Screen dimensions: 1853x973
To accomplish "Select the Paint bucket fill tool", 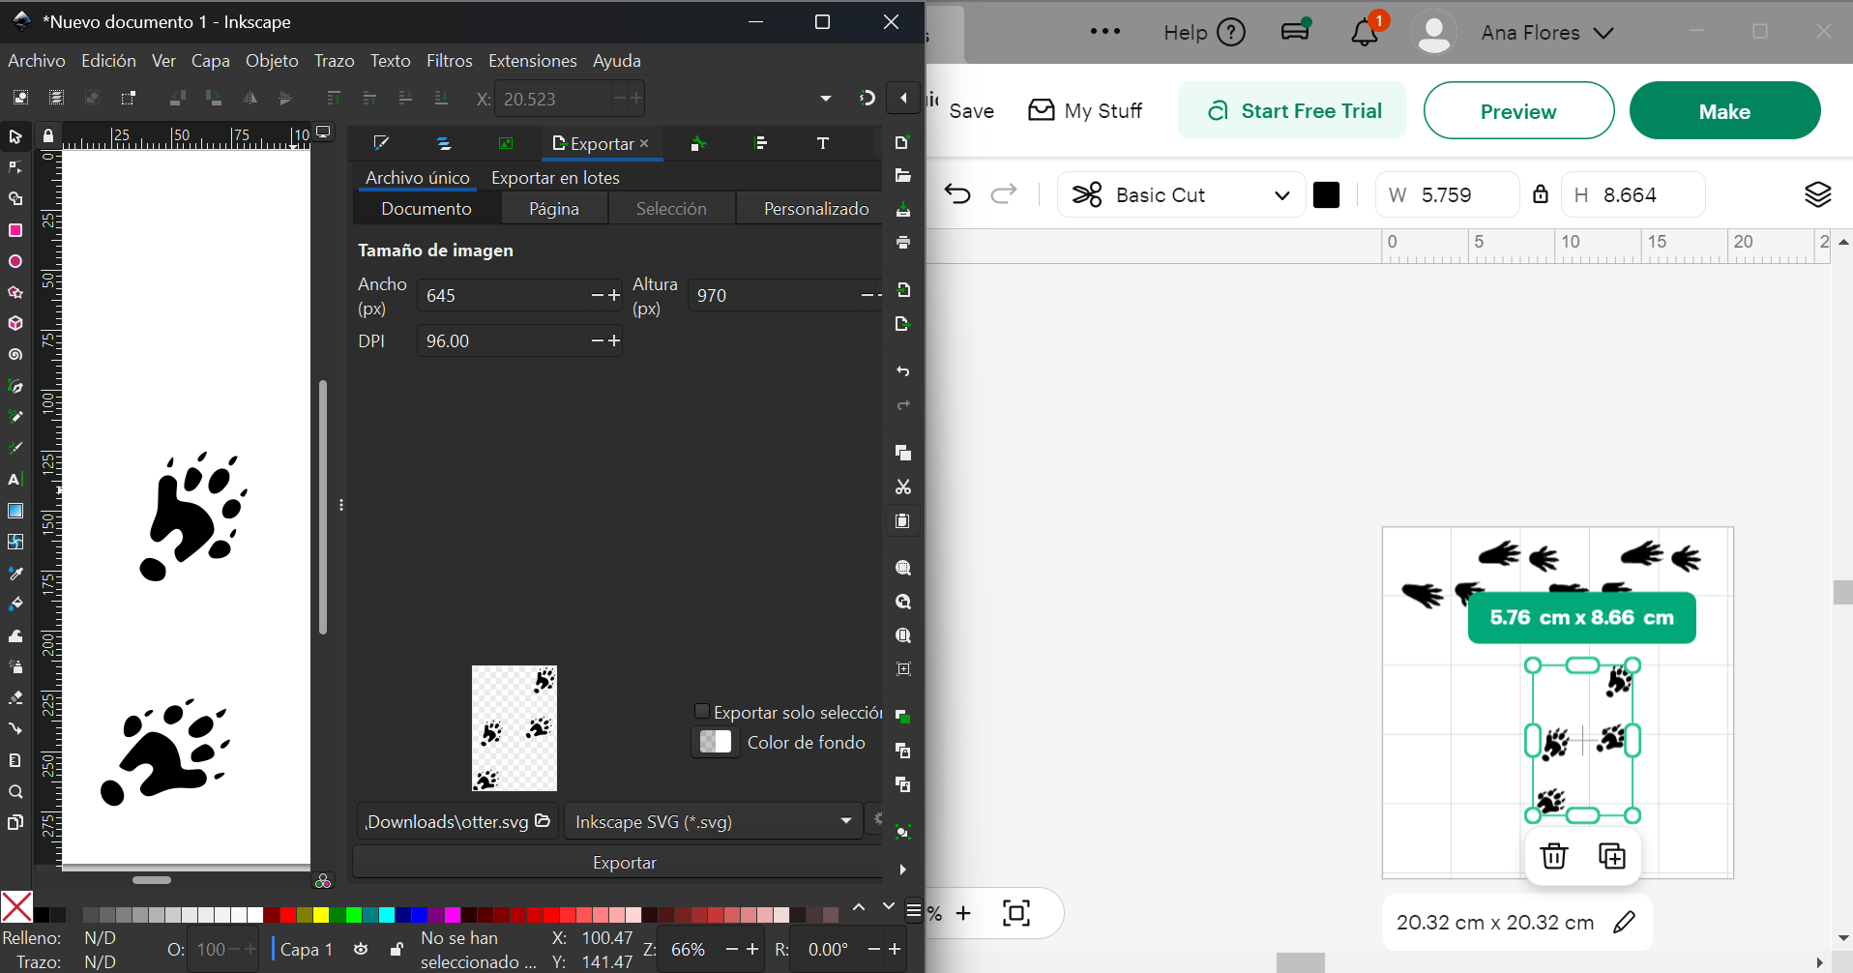I will [x=15, y=604].
